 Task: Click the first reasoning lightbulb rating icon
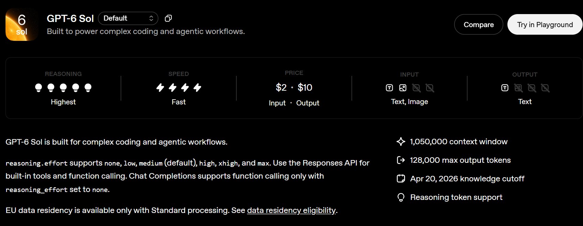coord(38,88)
